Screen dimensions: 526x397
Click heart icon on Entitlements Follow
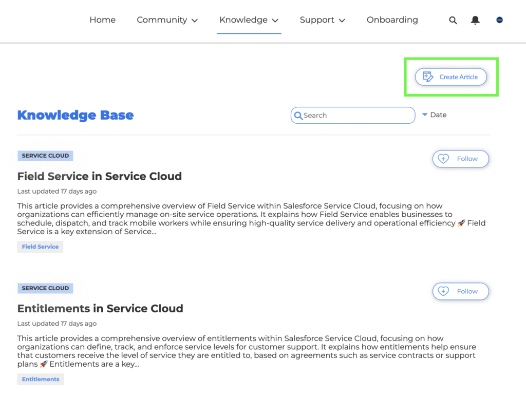click(x=443, y=291)
